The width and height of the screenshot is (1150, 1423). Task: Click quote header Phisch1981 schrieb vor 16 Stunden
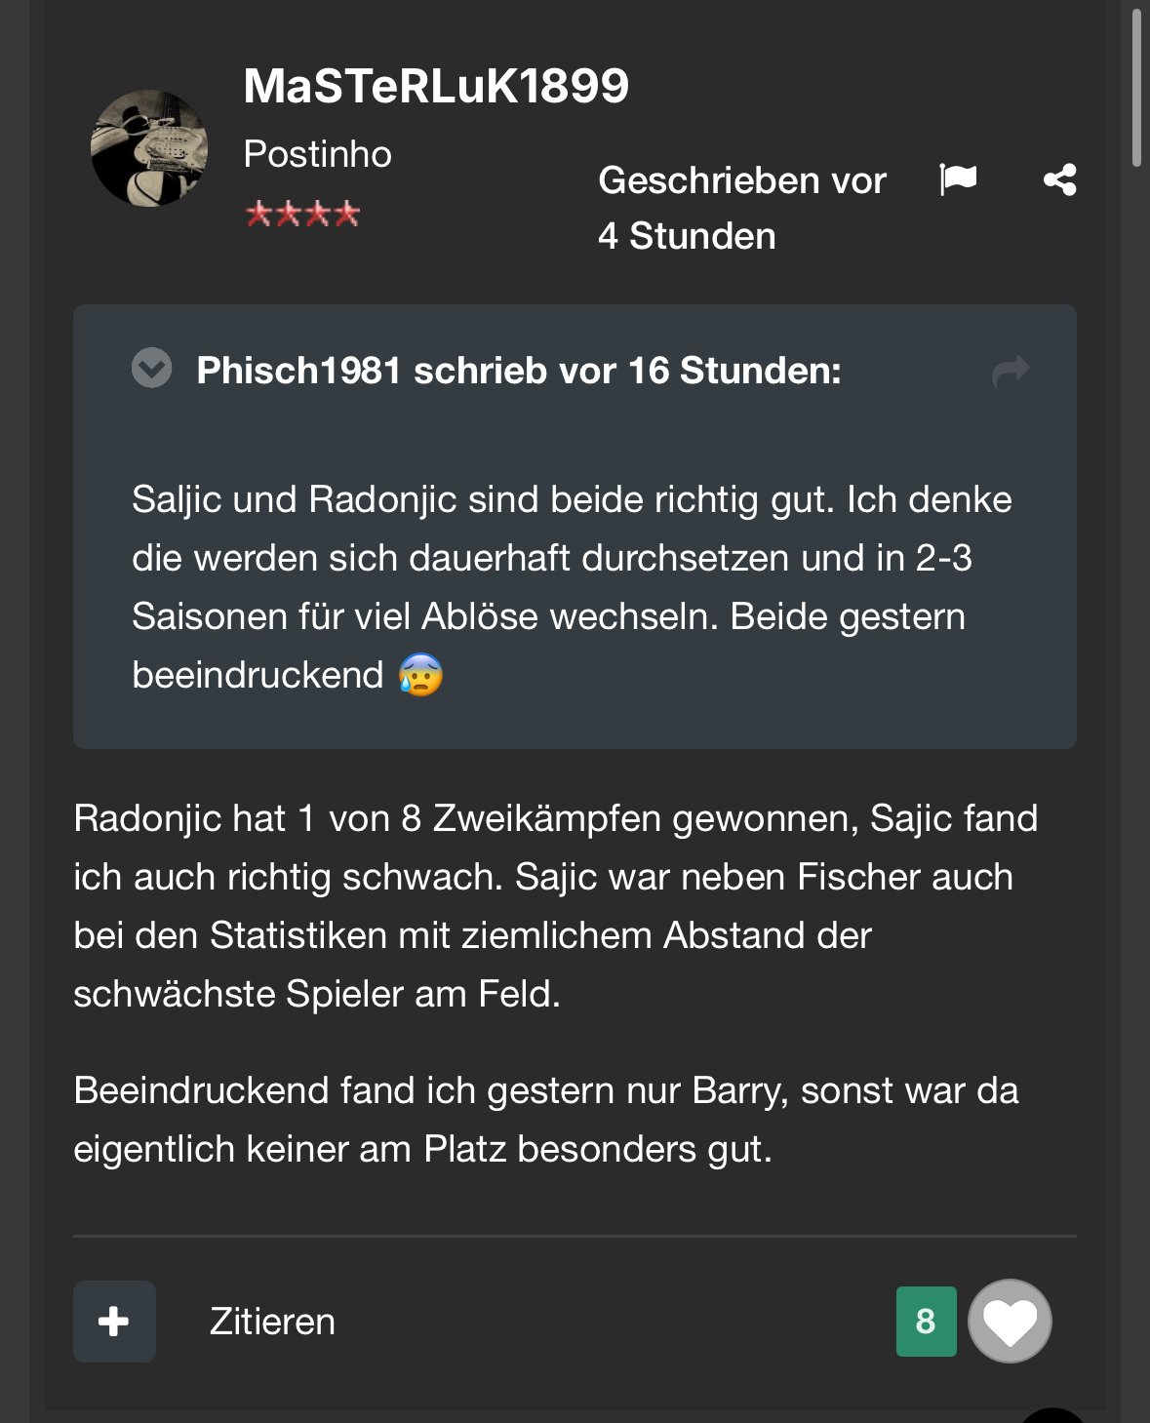tap(518, 371)
